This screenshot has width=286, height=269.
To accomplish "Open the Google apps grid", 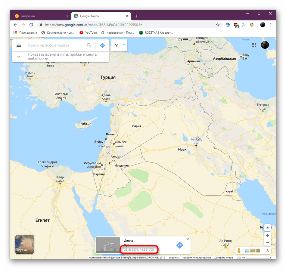I will [x=254, y=45].
